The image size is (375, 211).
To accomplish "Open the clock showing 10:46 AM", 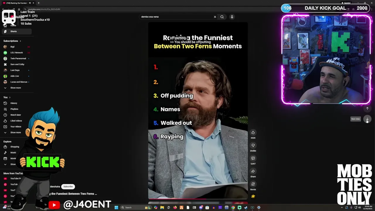I will pyautogui.click(x=367, y=207).
